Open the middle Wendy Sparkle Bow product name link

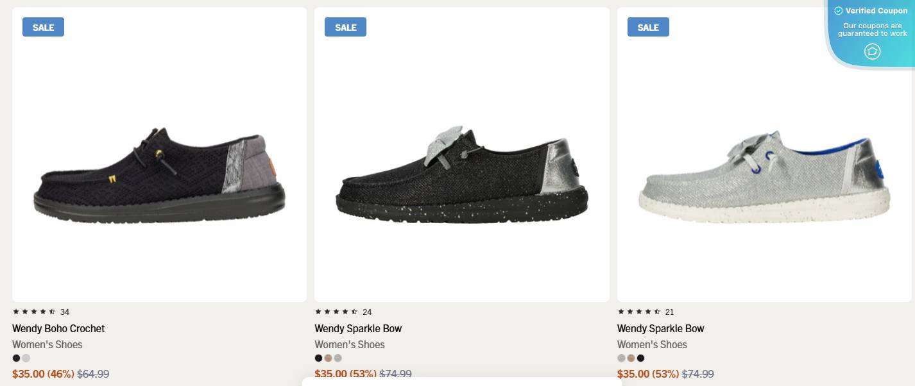[x=358, y=328]
